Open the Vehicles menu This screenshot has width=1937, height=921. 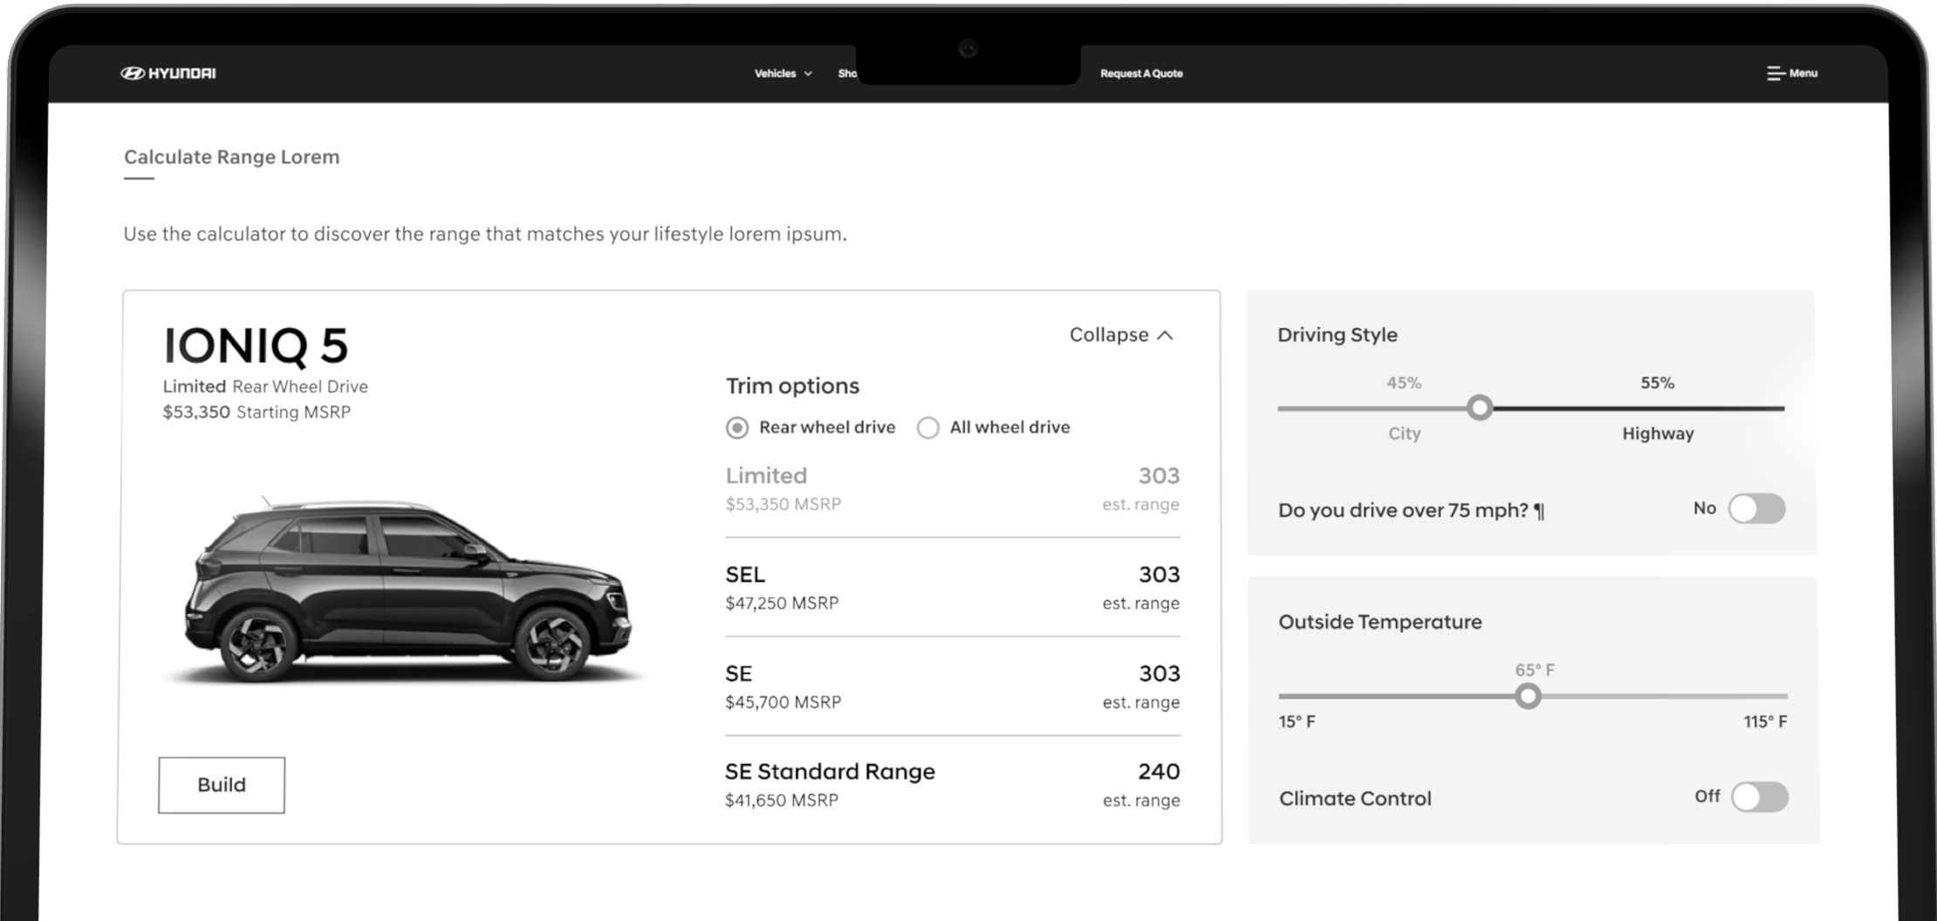tap(775, 73)
